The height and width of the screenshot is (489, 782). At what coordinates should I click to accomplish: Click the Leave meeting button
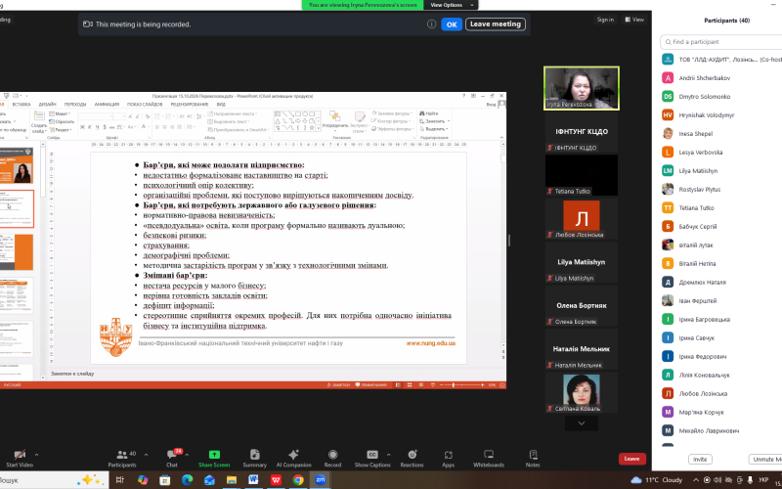click(x=496, y=23)
